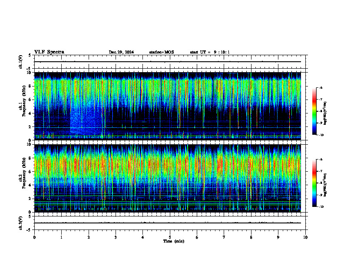
Task: Click the ch.2 spectrogram color scale bar
Action: click(314, 183)
